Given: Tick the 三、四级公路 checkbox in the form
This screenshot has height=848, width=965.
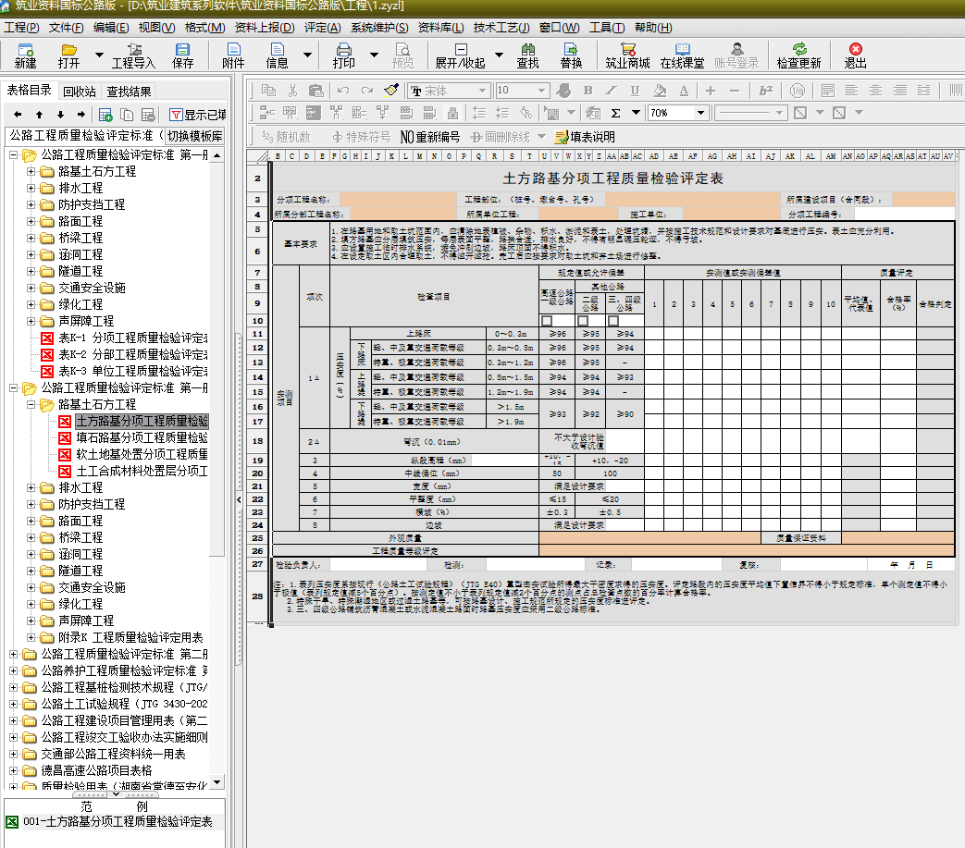Looking at the screenshot, I should pyautogui.click(x=613, y=320).
